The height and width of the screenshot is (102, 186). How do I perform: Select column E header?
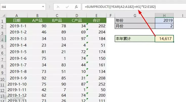(97, 15)
